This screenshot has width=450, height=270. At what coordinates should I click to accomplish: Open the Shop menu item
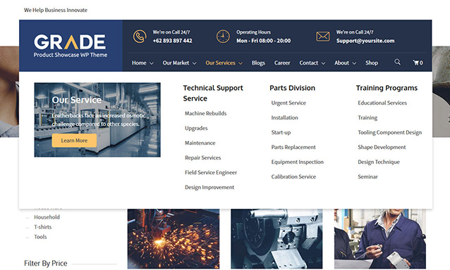point(372,63)
